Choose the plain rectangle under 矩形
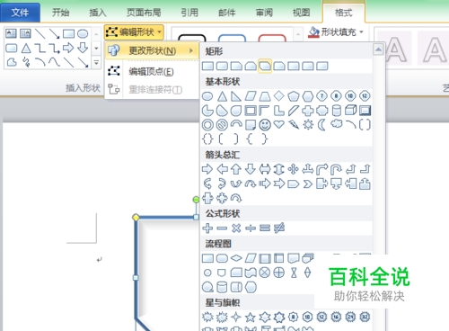Viewport: 449px width, 331px height. click(207, 66)
